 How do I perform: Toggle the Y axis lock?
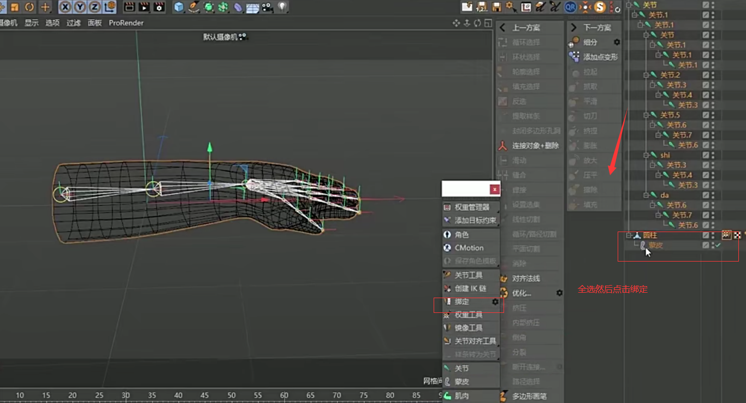(x=80, y=7)
